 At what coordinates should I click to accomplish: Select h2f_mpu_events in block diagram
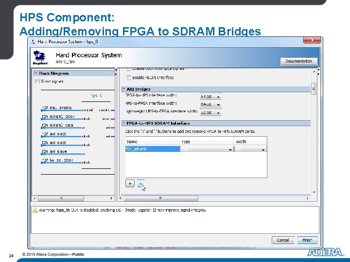click(x=57, y=108)
